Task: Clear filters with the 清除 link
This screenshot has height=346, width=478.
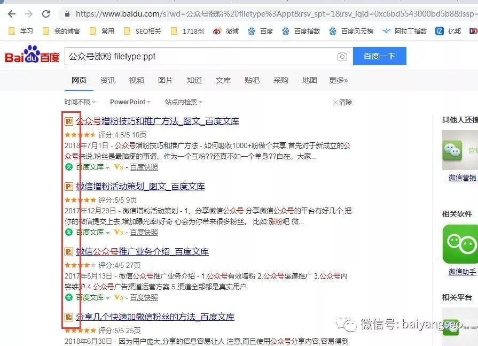Action: pyautogui.click(x=343, y=102)
